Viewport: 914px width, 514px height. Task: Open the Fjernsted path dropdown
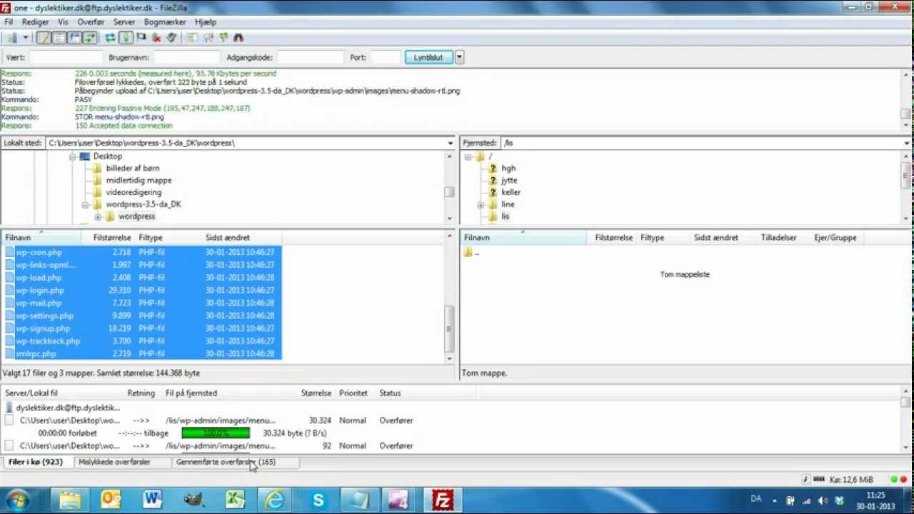(x=907, y=143)
